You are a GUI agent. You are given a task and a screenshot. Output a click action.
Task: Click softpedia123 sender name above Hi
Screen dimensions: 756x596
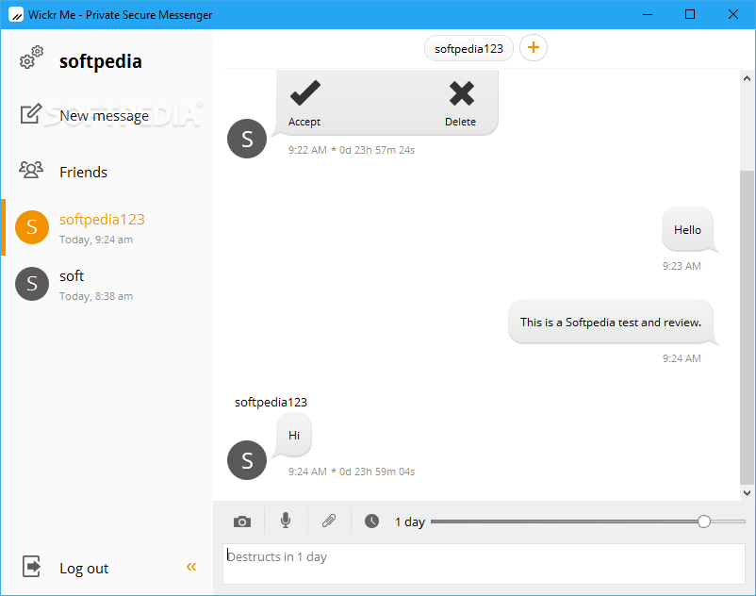[x=271, y=402]
